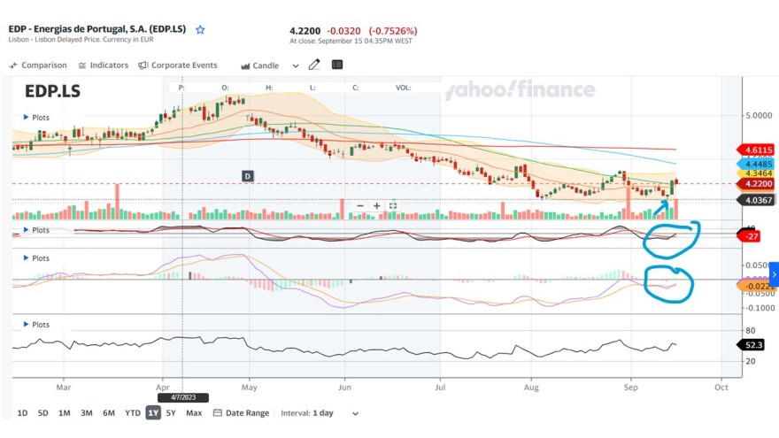Select the YTD time range
Screen dimensions: 779x438
[133, 412]
